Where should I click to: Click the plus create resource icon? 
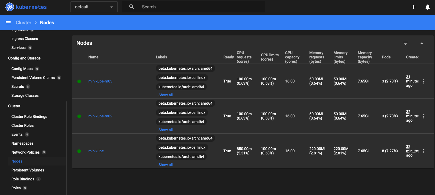tap(414, 7)
